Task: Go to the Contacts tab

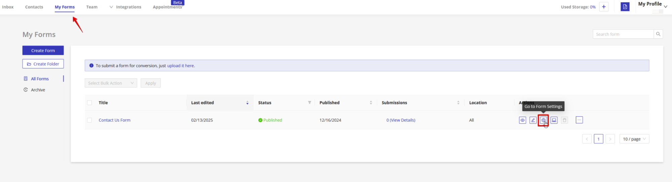Action: pyautogui.click(x=34, y=7)
